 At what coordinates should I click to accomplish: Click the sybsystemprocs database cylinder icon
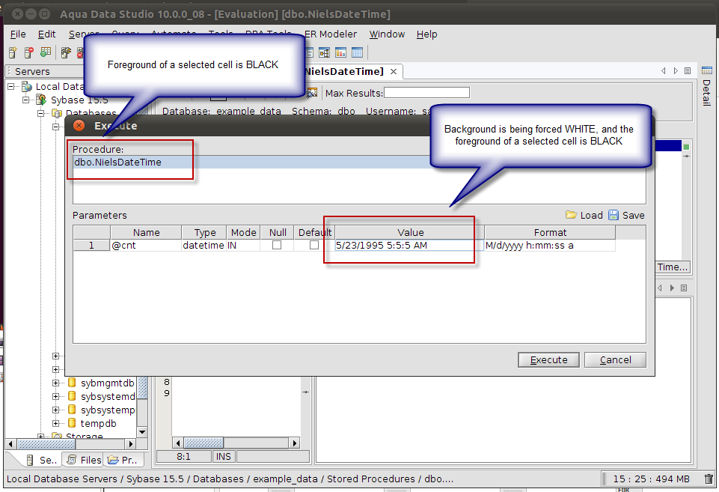click(x=72, y=409)
